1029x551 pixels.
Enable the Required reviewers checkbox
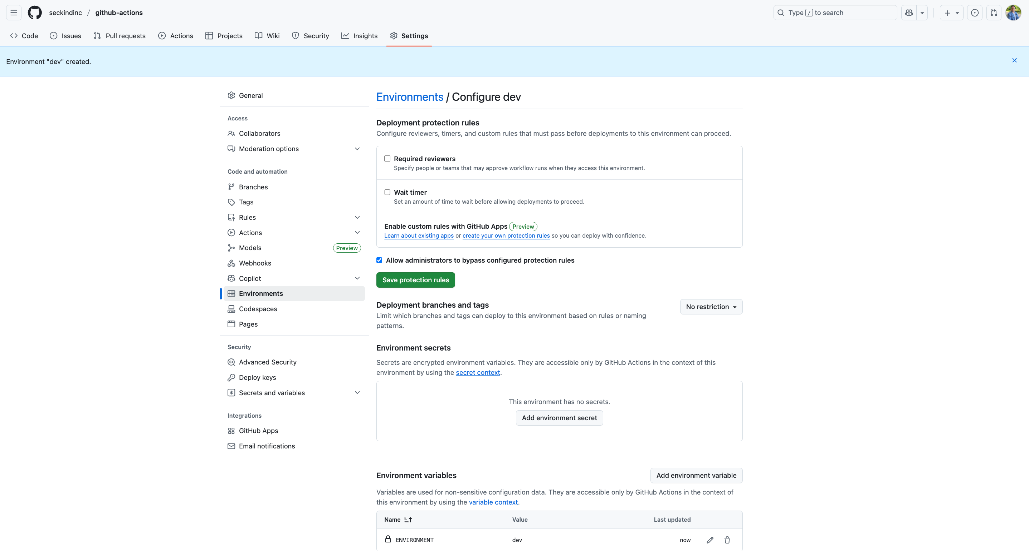387,158
